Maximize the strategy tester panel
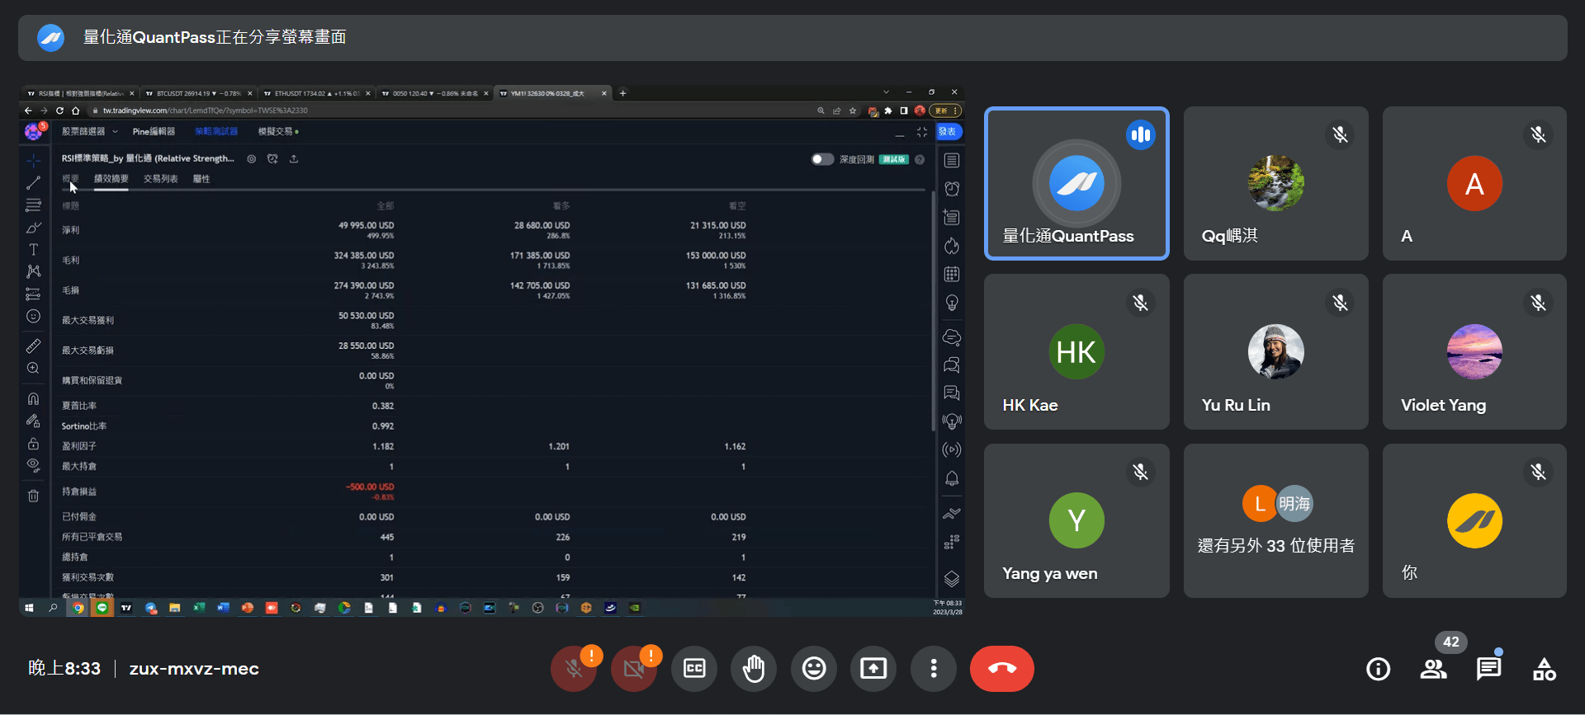The width and height of the screenshot is (1585, 715). [x=921, y=132]
